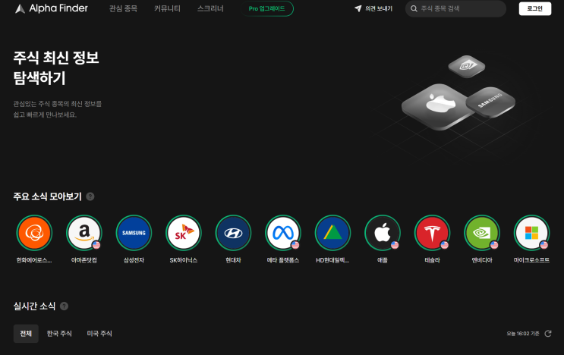Click the Alpha Finder logo
Screen dimensions: 564x355
pos(51,8)
